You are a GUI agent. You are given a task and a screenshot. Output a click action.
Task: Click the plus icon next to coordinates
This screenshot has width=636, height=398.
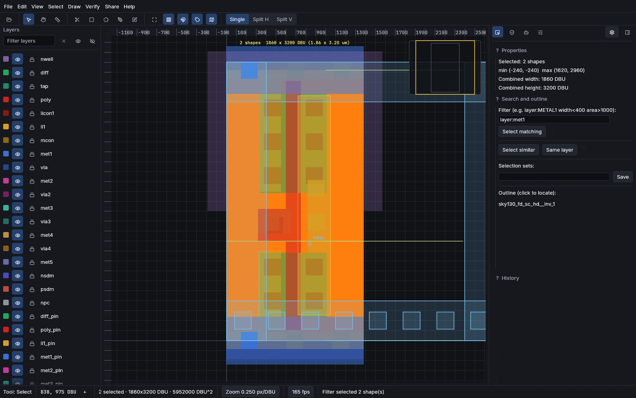click(85, 392)
